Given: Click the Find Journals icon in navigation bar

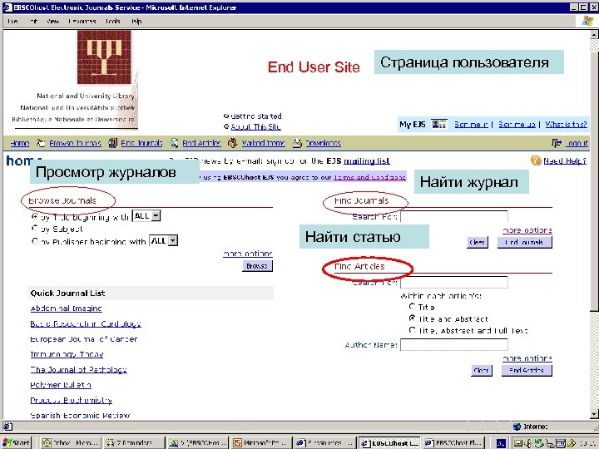Looking at the screenshot, I should tap(112, 143).
